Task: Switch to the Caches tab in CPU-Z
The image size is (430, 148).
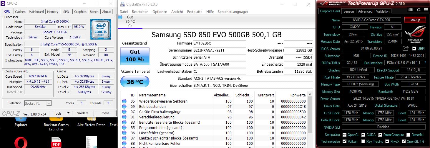Action: point(20,12)
